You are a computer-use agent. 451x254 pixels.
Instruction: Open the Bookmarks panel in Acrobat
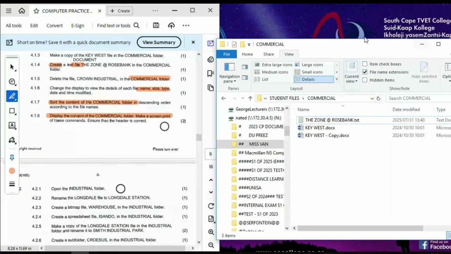(211, 73)
